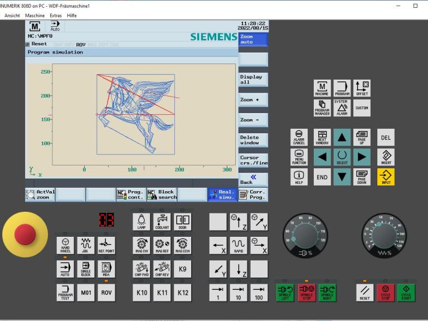
Task: Click the Mag CCW key
Action: click(183, 245)
